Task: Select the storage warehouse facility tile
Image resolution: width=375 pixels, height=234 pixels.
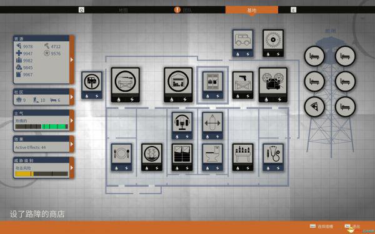Action: [x=178, y=85]
